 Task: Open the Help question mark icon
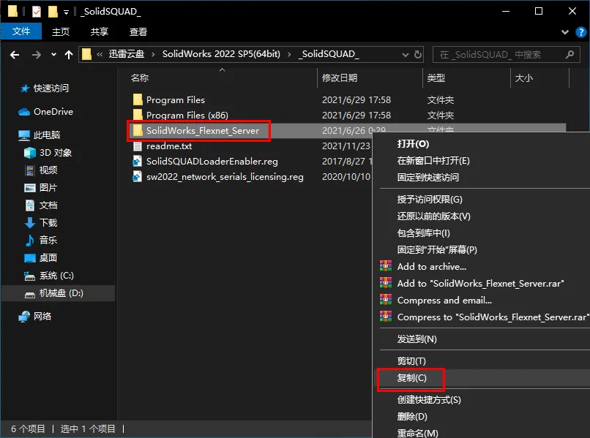[x=581, y=32]
